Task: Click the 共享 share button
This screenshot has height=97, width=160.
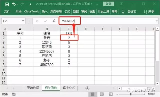Action: point(149,11)
